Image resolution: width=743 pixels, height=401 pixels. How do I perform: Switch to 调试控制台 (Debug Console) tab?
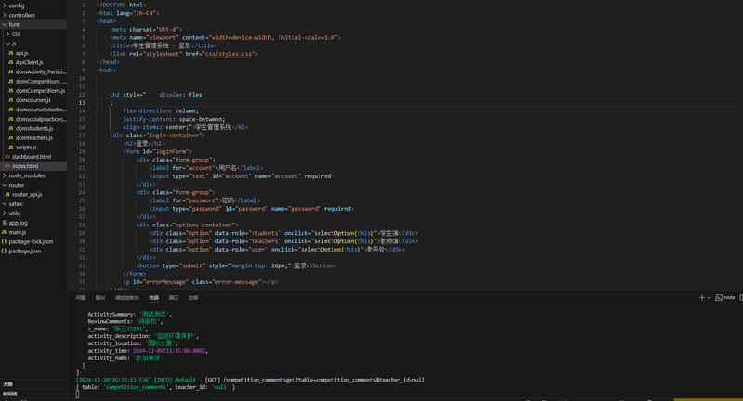(x=127, y=298)
